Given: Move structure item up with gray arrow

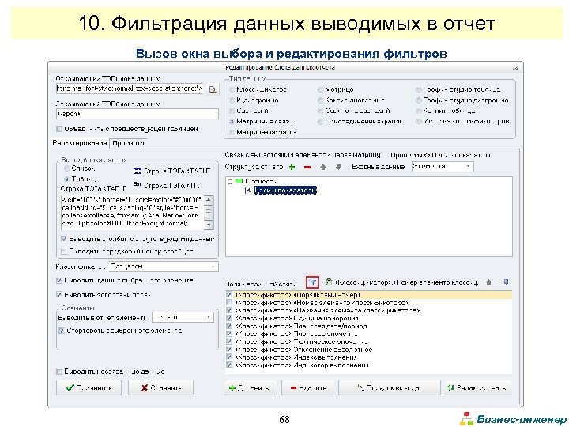Looking at the screenshot, I should [x=323, y=168].
